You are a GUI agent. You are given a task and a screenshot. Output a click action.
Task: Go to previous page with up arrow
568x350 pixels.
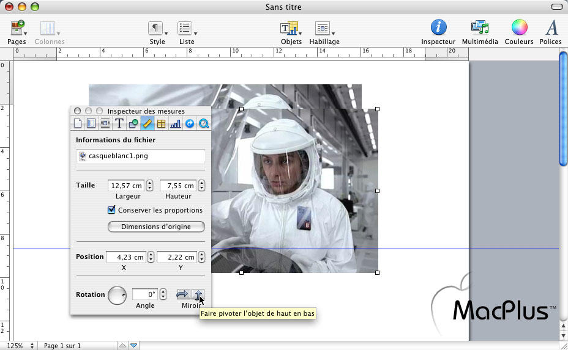tap(123, 346)
